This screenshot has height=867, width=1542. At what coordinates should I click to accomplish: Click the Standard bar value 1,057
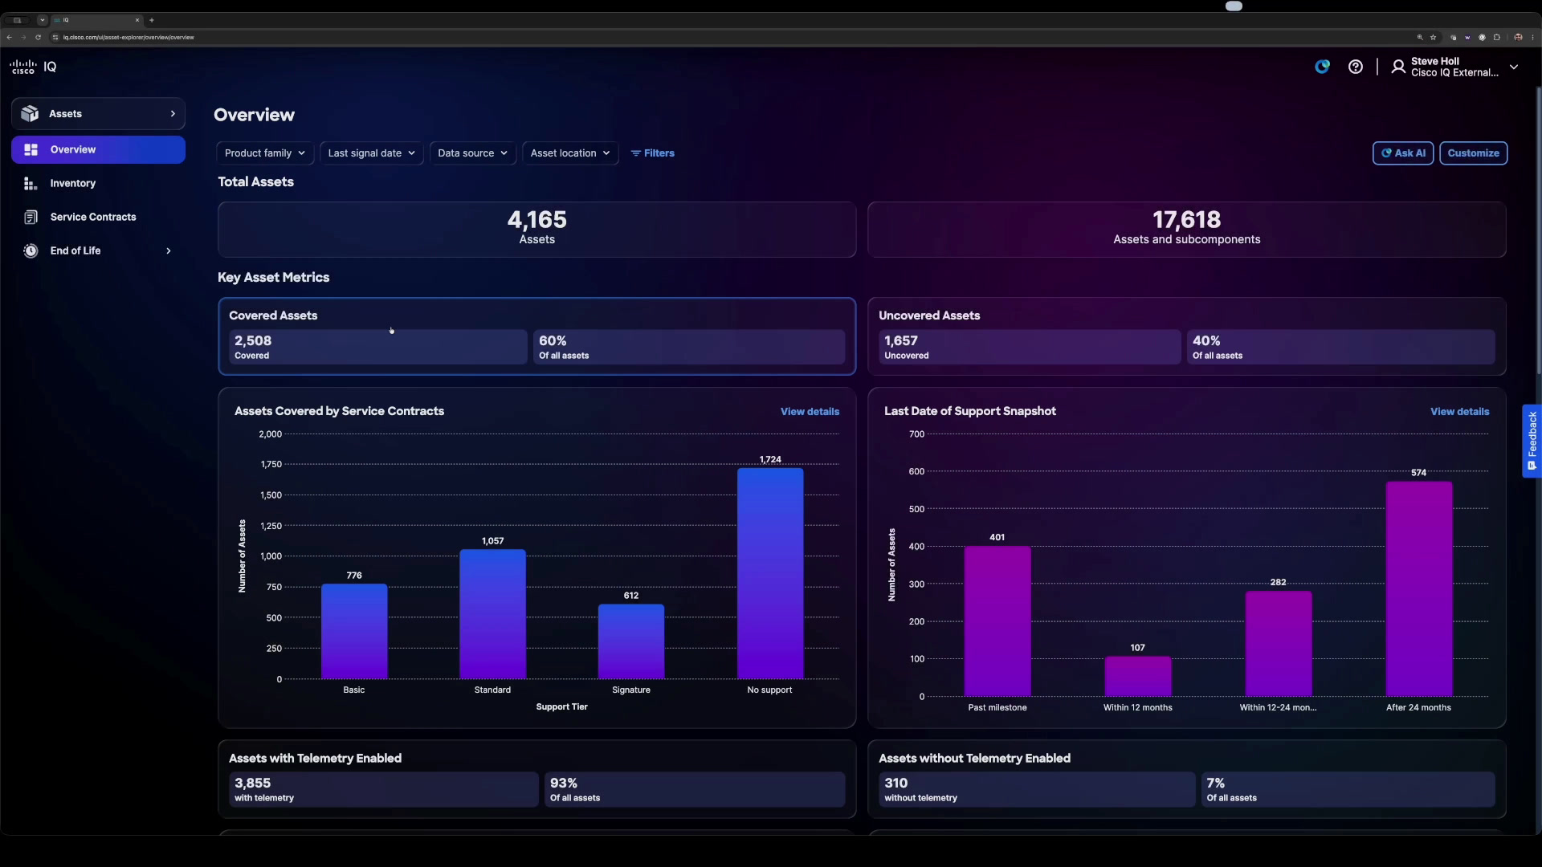[x=492, y=541]
